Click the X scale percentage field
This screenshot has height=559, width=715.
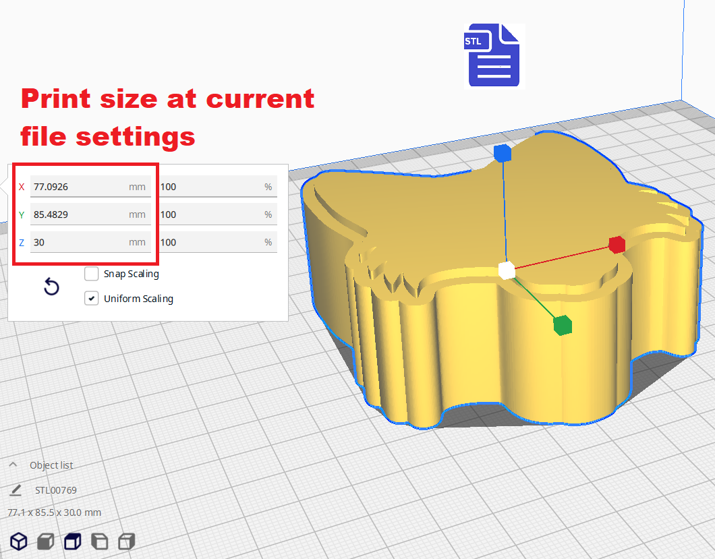(210, 187)
